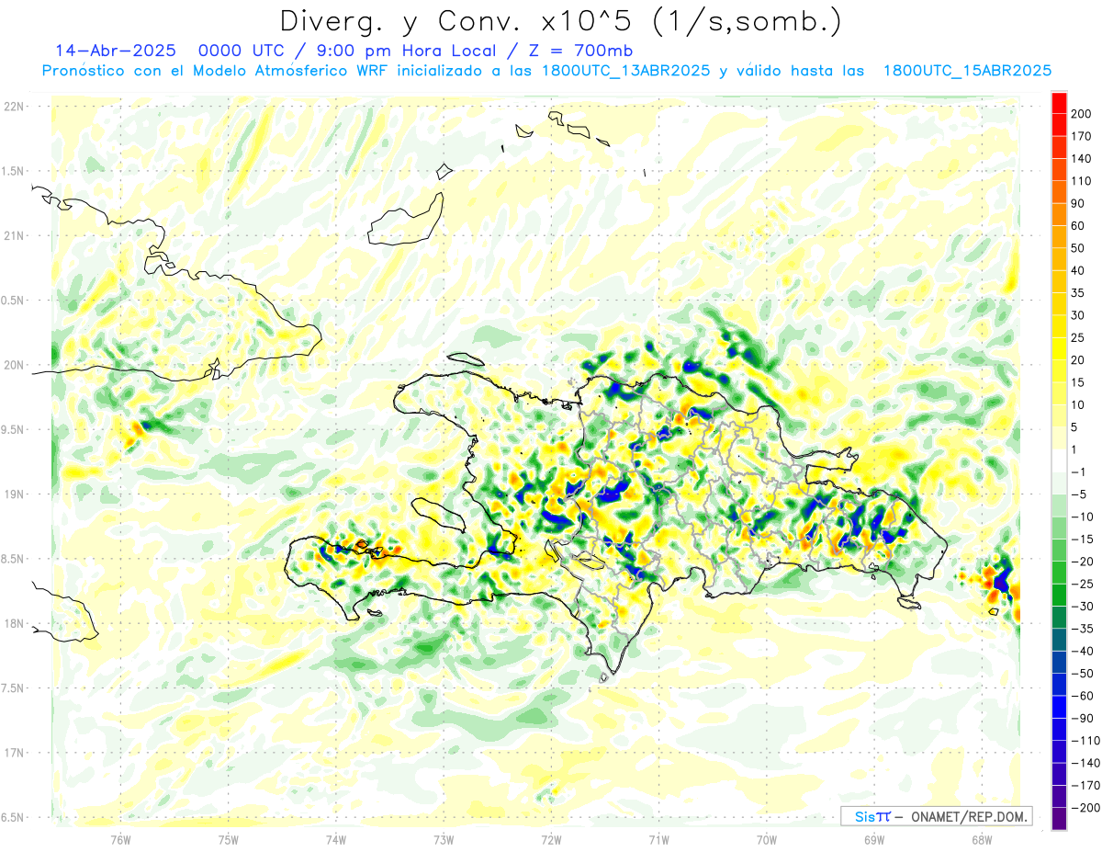Click the "1800UTC_15ABR2025" valid-until time
The height and width of the screenshot is (852, 1102).
click(967, 71)
